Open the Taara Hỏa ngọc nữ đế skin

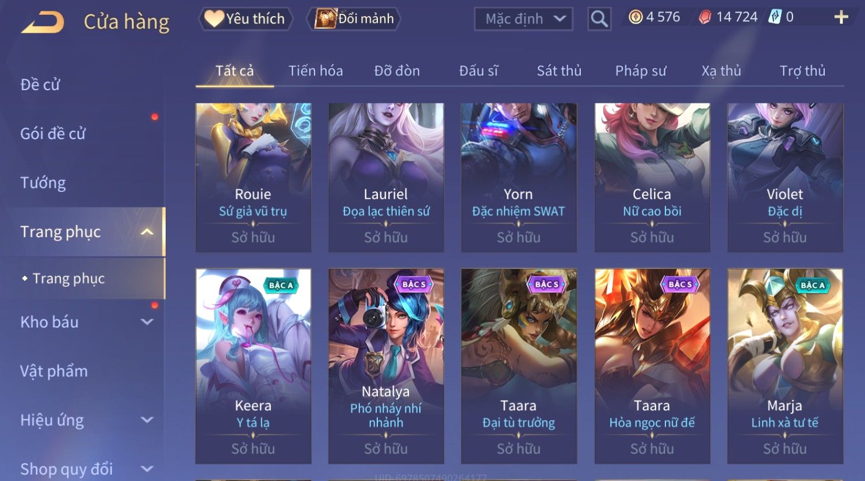click(652, 366)
